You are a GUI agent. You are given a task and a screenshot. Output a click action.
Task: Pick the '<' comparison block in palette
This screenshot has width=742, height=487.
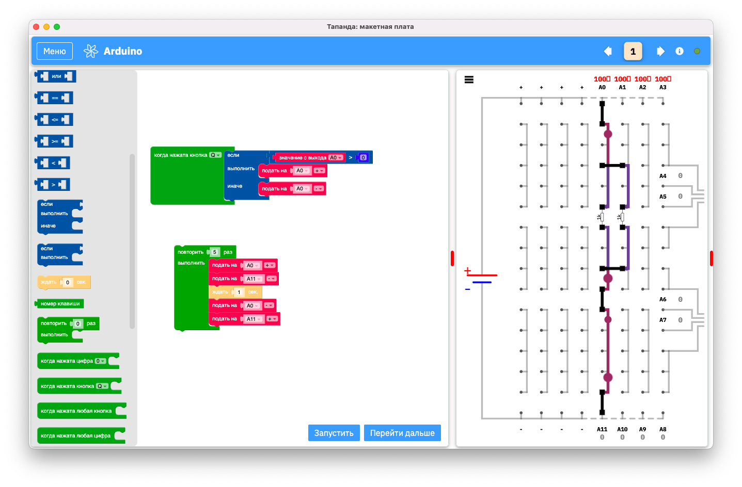click(53, 163)
